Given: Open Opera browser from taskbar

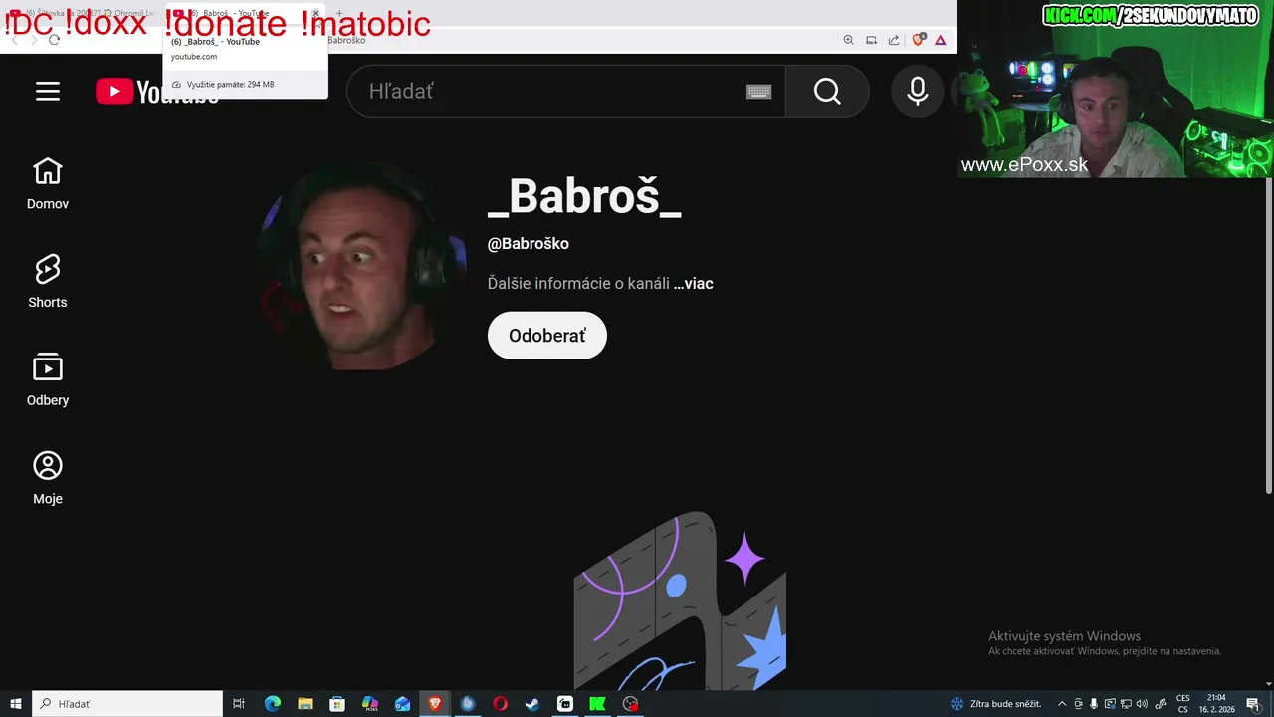Looking at the screenshot, I should pyautogui.click(x=500, y=704).
